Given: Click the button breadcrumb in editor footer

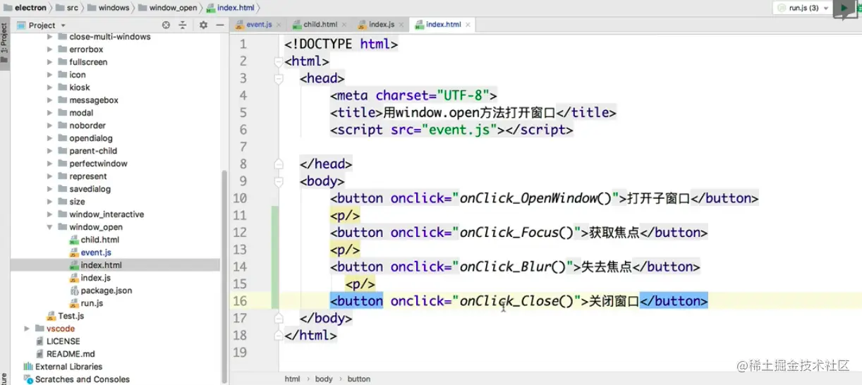Looking at the screenshot, I should point(358,379).
